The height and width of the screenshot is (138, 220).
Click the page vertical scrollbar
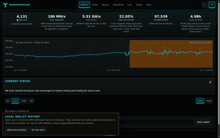[x=219, y=63]
